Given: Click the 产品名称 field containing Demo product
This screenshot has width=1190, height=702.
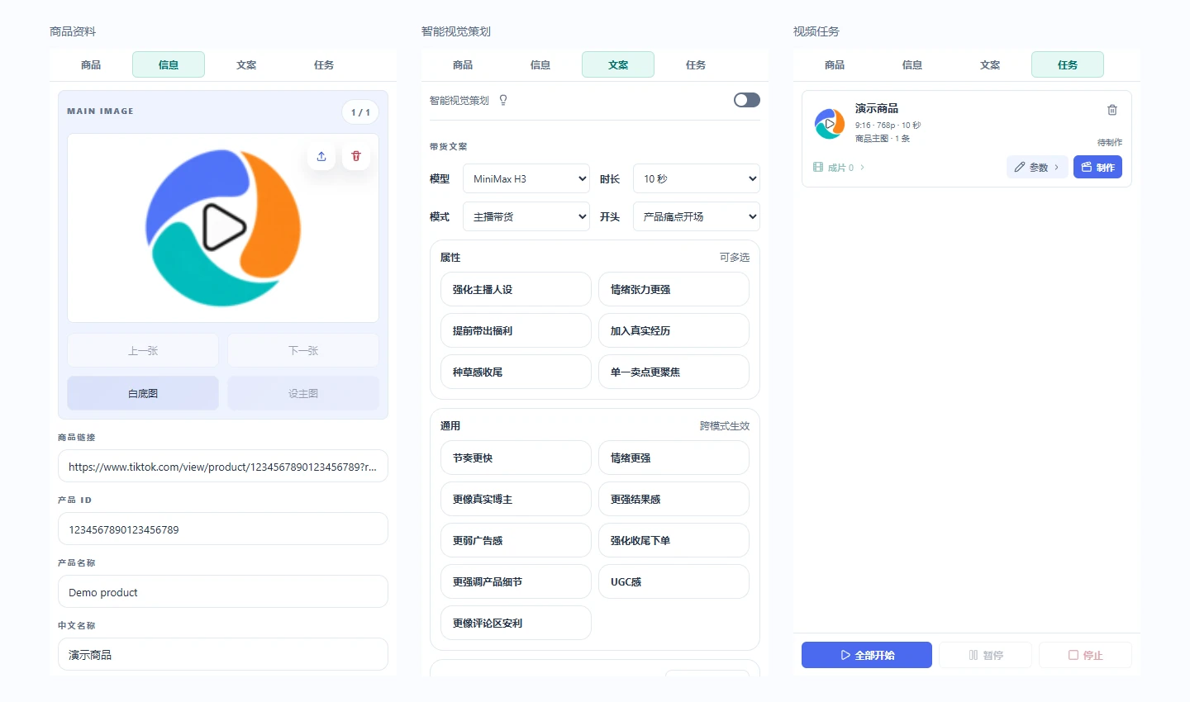Looking at the screenshot, I should pos(223,591).
